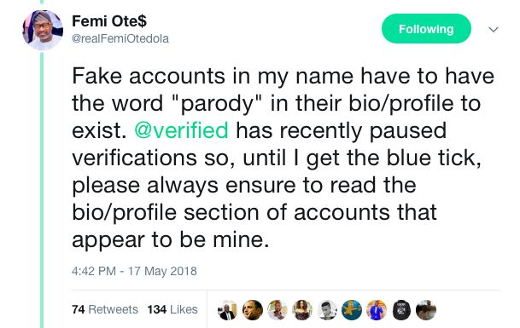
Task: Open the last liker avatar in the row
Action: (x=426, y=310)
